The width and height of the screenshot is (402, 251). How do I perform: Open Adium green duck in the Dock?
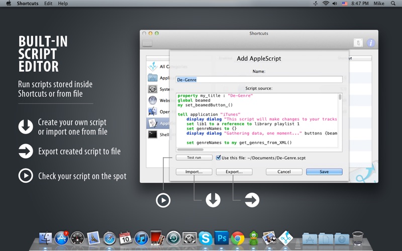253,238
